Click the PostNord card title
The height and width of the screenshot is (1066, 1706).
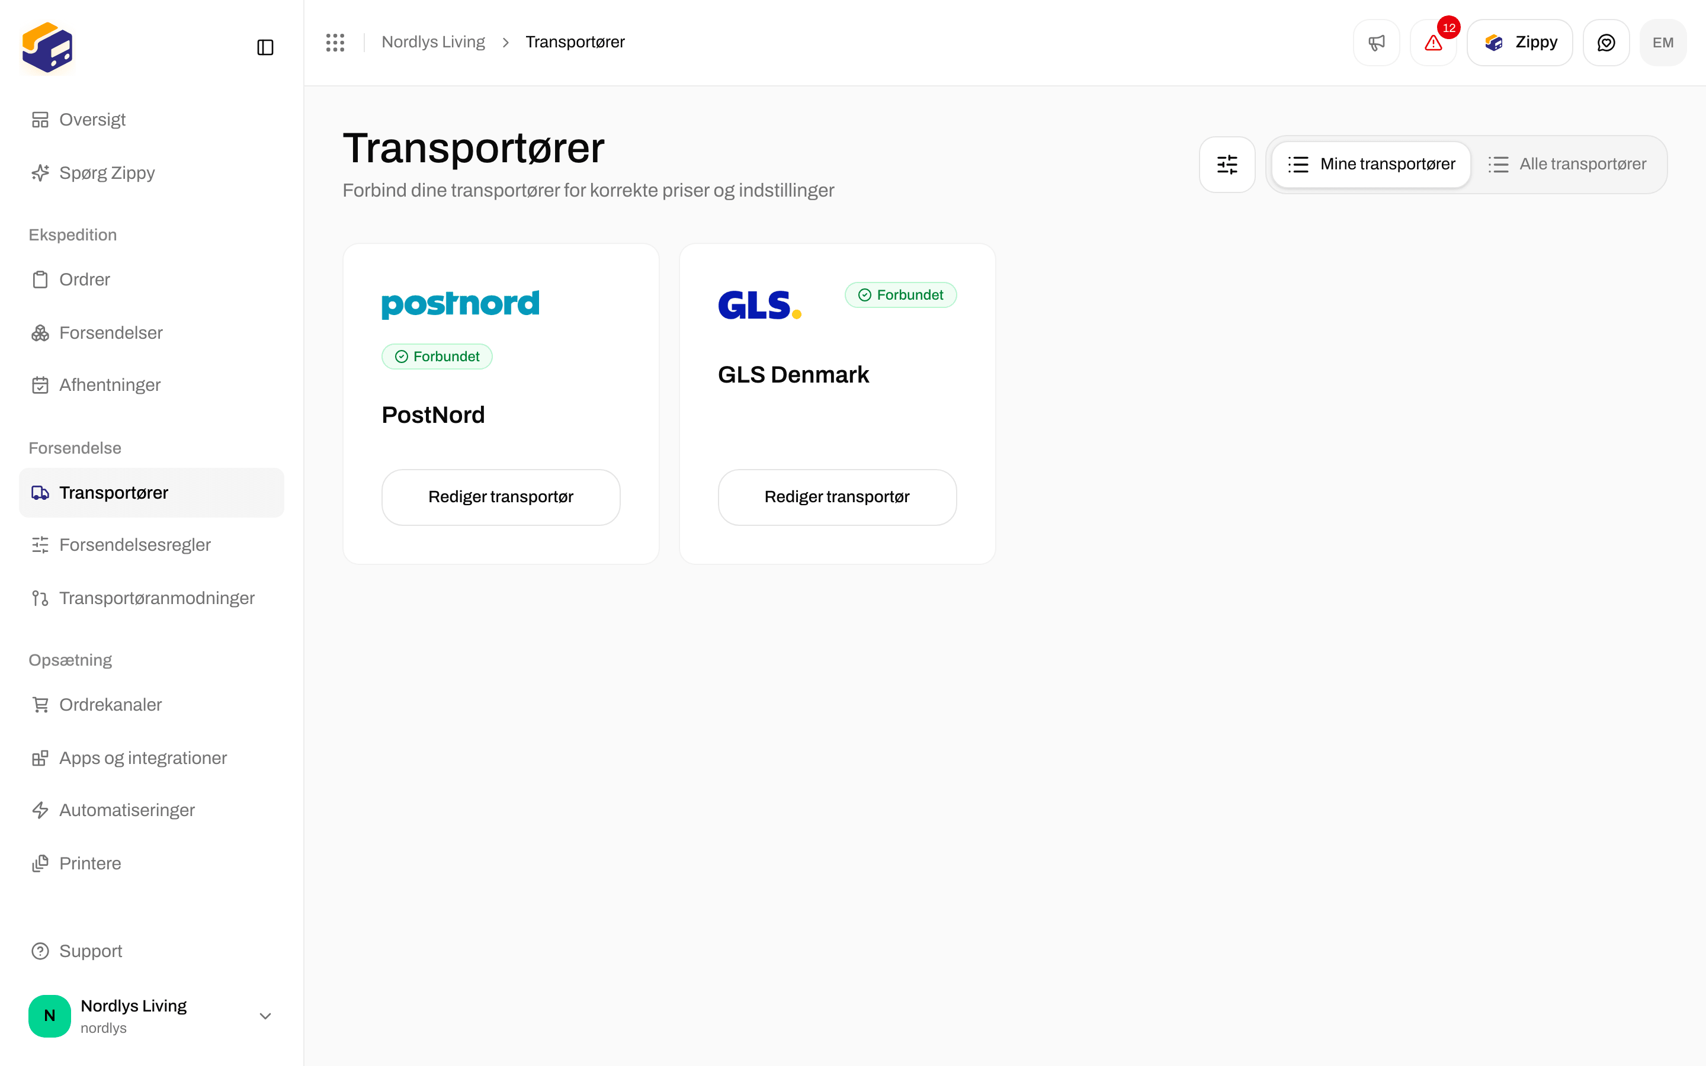pos(434,415)
